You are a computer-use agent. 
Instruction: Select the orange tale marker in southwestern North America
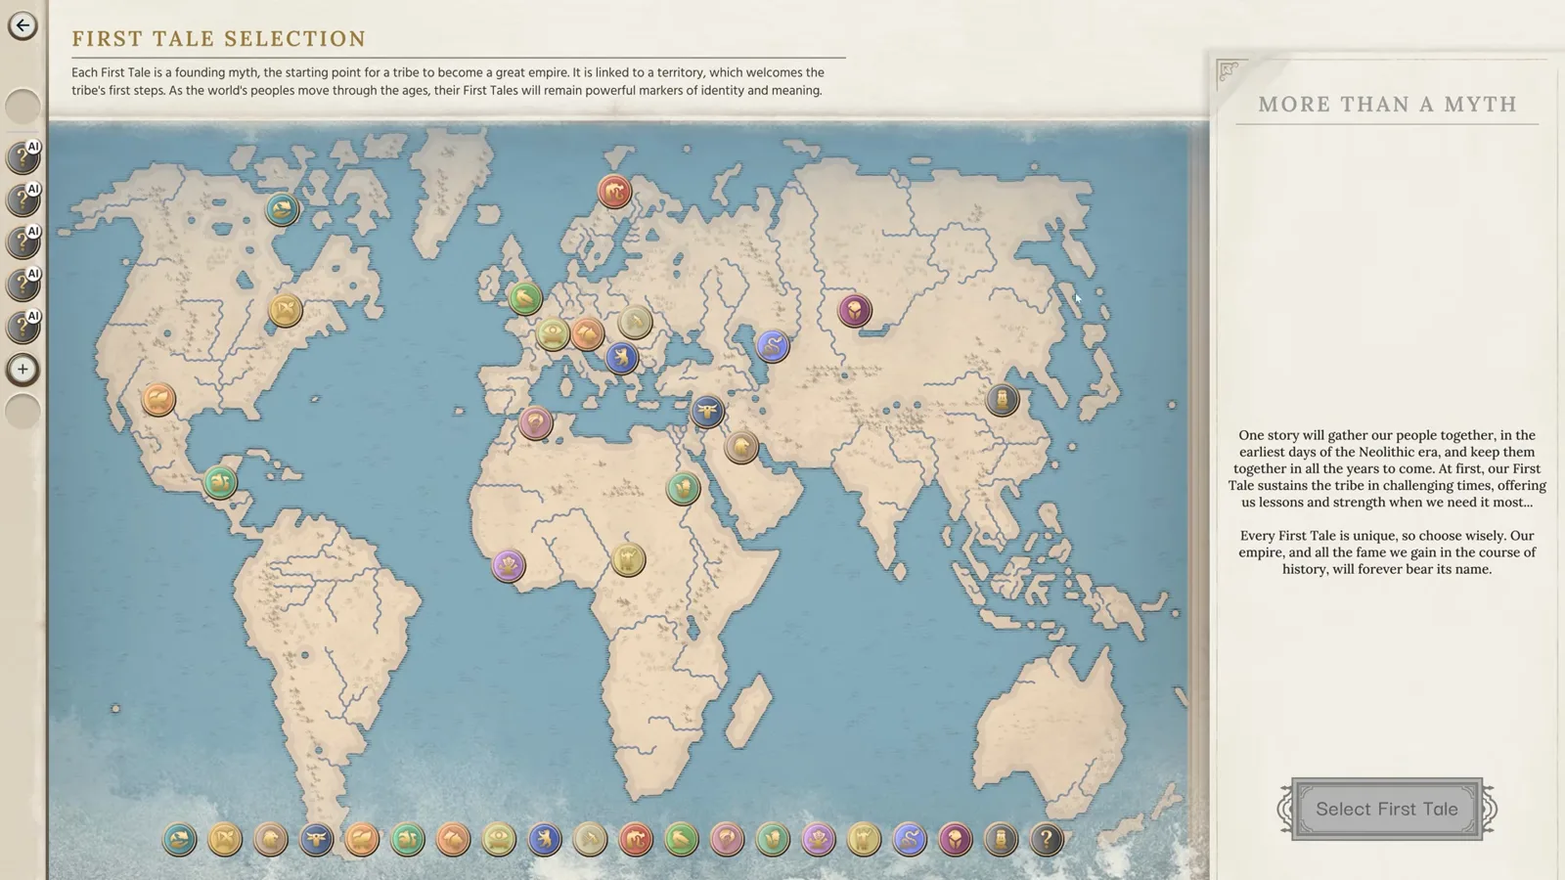pos(158,399)
